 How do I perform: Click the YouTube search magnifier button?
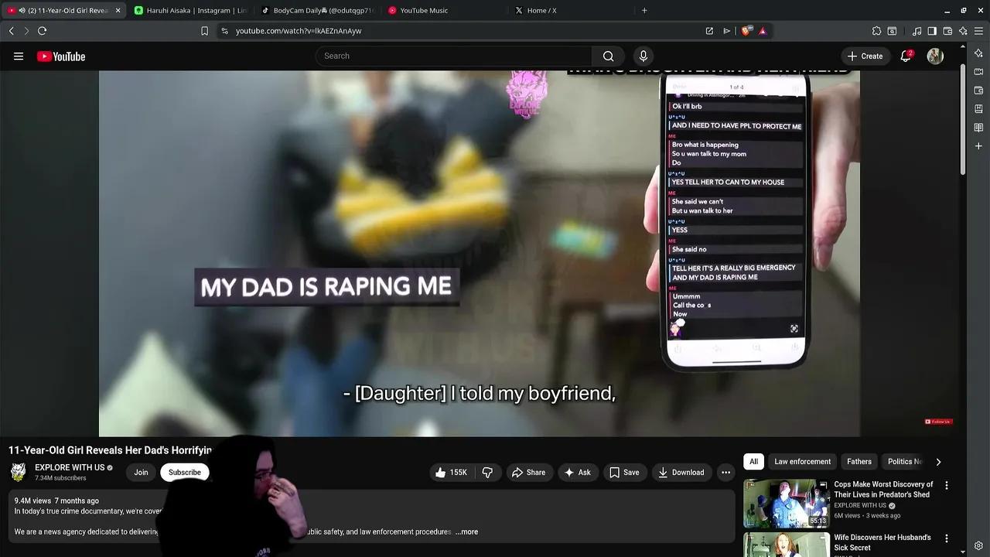point(609,56)
